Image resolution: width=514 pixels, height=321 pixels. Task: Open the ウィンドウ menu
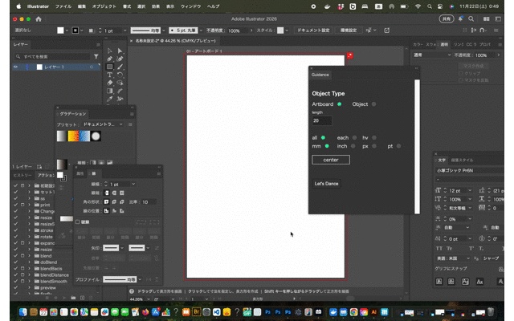point(190,6)
